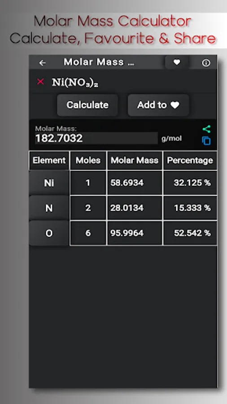This screenshot has width=227, height=404.
Task: Copy the molar mass value icon
Action: (206, 141)
